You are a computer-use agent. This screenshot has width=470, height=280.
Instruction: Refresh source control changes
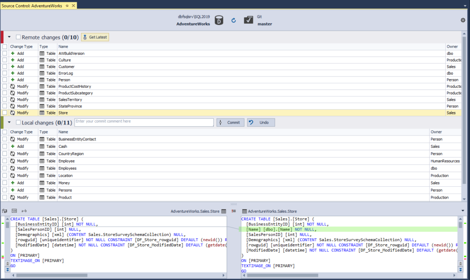(234, 20)
